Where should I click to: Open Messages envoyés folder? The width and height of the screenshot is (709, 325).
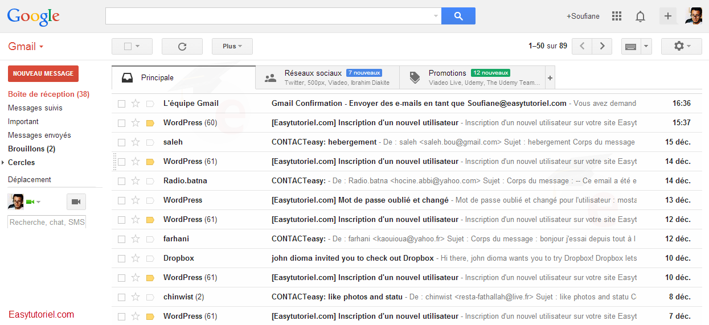click(39, 135)
